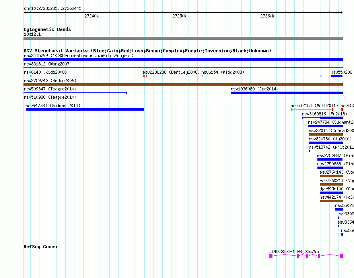Open the nsv6143 (Kidd2008) variant

[27, 76]
